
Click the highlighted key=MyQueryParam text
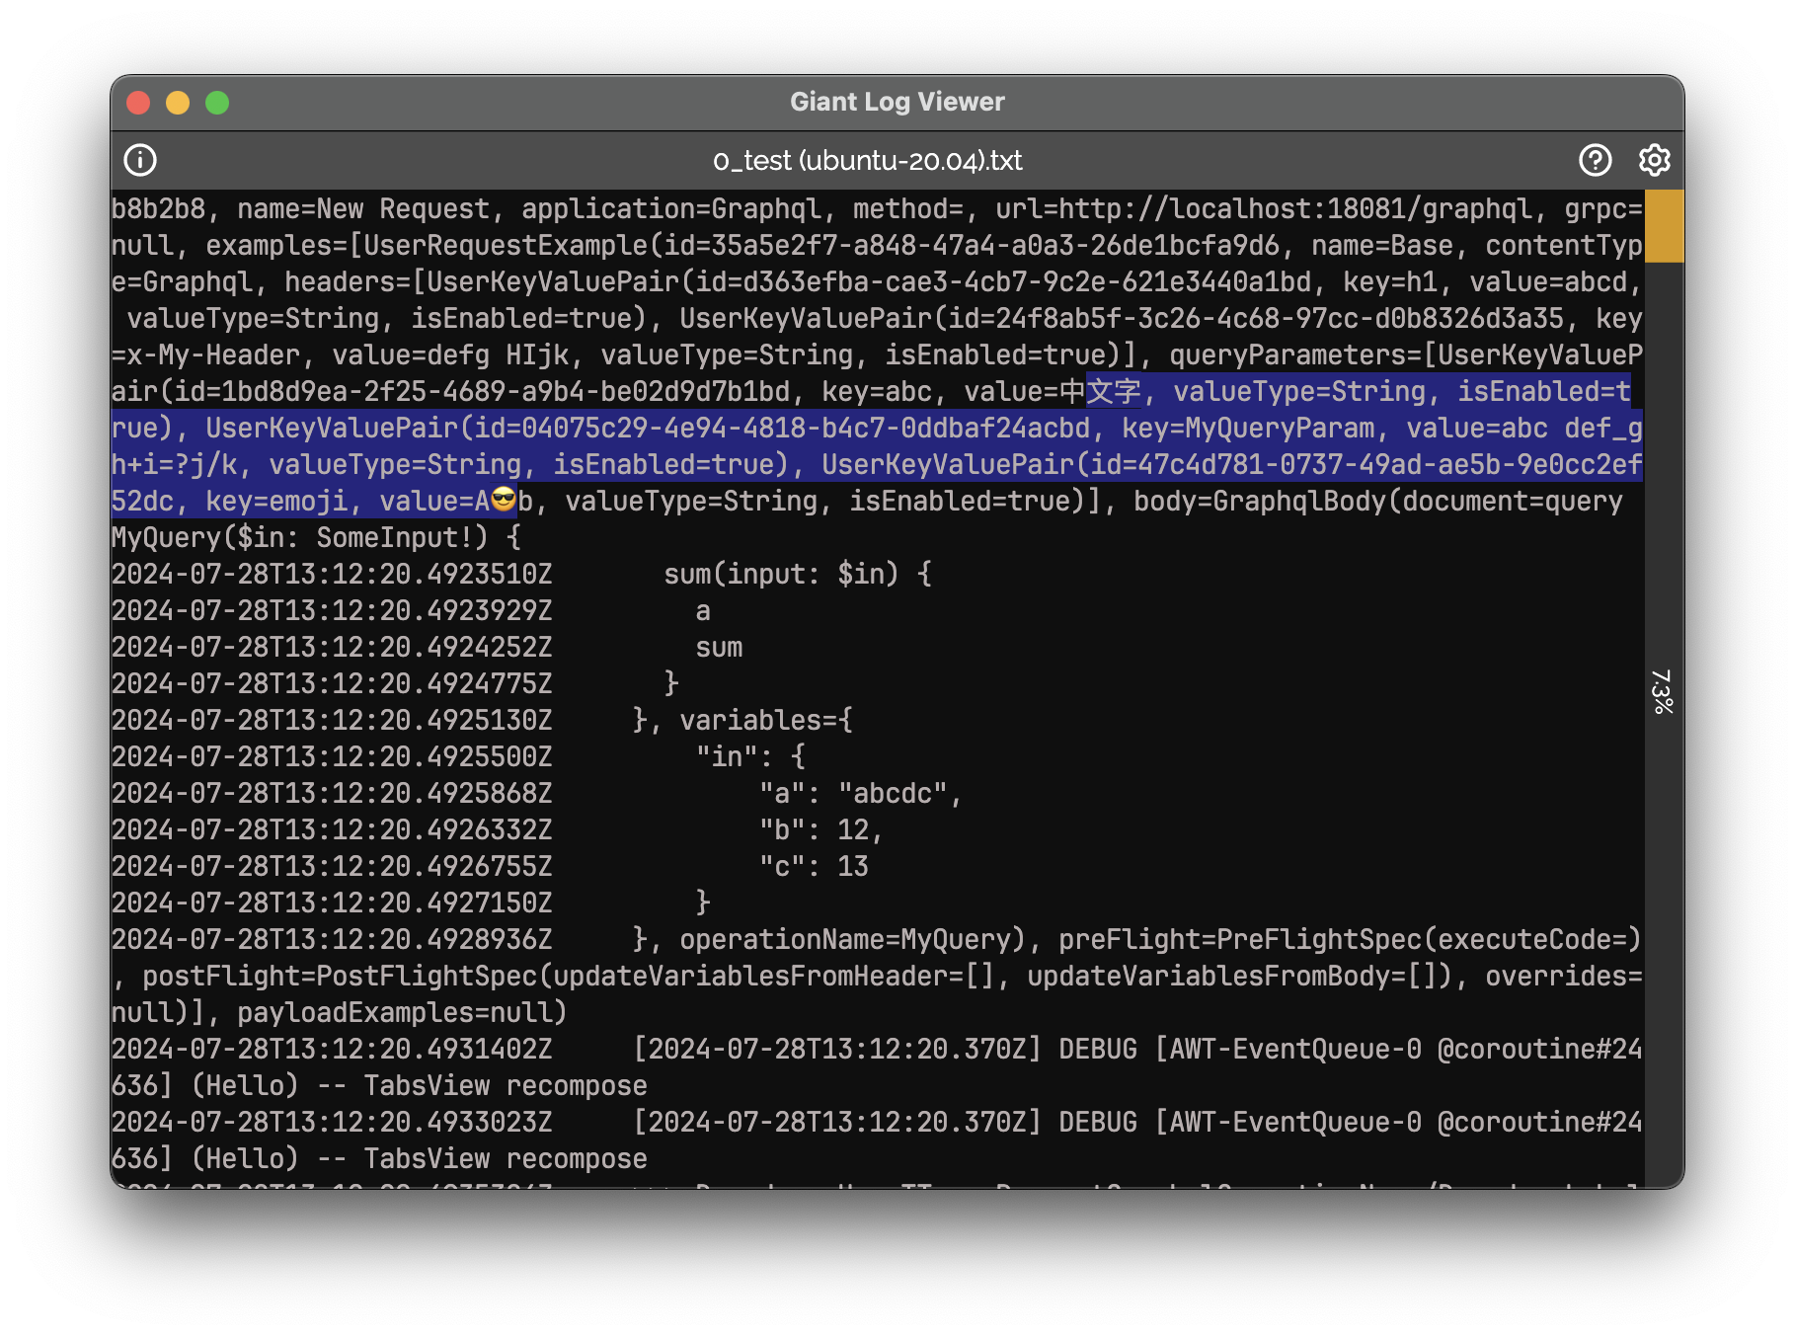pos(1248,429)
